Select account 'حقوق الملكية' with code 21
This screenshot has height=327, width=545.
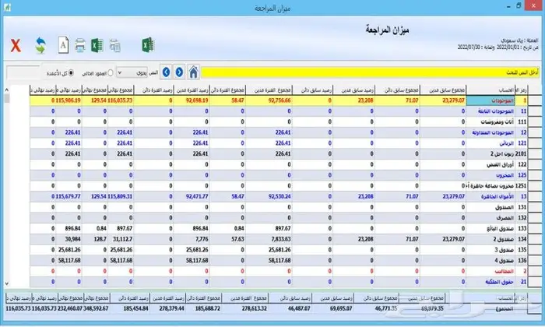pos(490,282)
